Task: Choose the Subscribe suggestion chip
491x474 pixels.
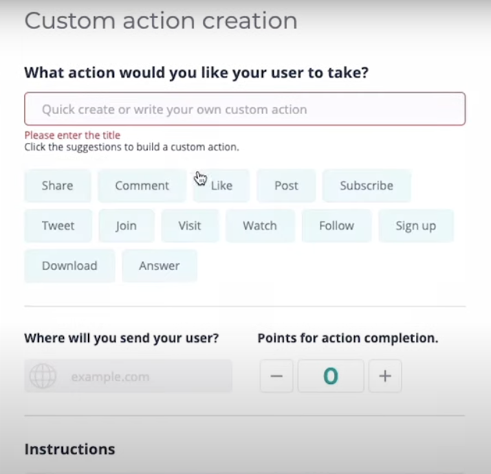Action: pos(367,185)
